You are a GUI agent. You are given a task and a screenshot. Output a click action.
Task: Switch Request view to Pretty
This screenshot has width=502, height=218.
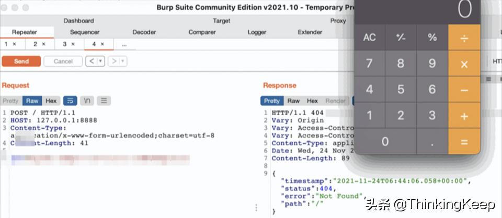click(10, 101)
